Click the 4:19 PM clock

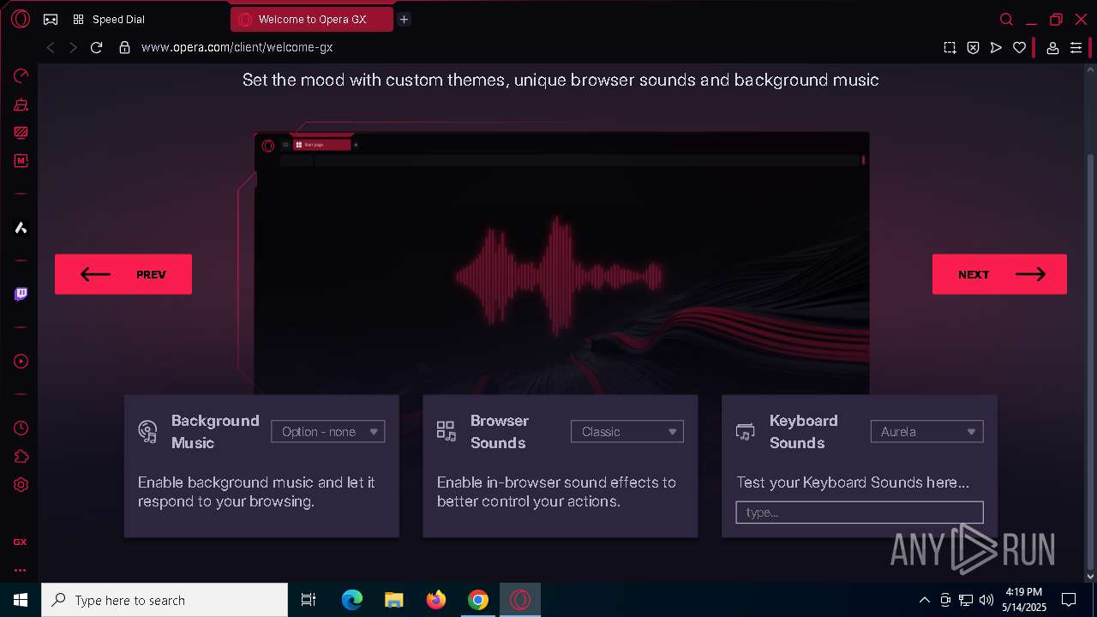(1024, 592)
